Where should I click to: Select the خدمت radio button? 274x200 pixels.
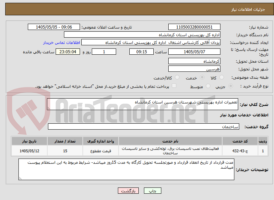[x=202, y=77]
